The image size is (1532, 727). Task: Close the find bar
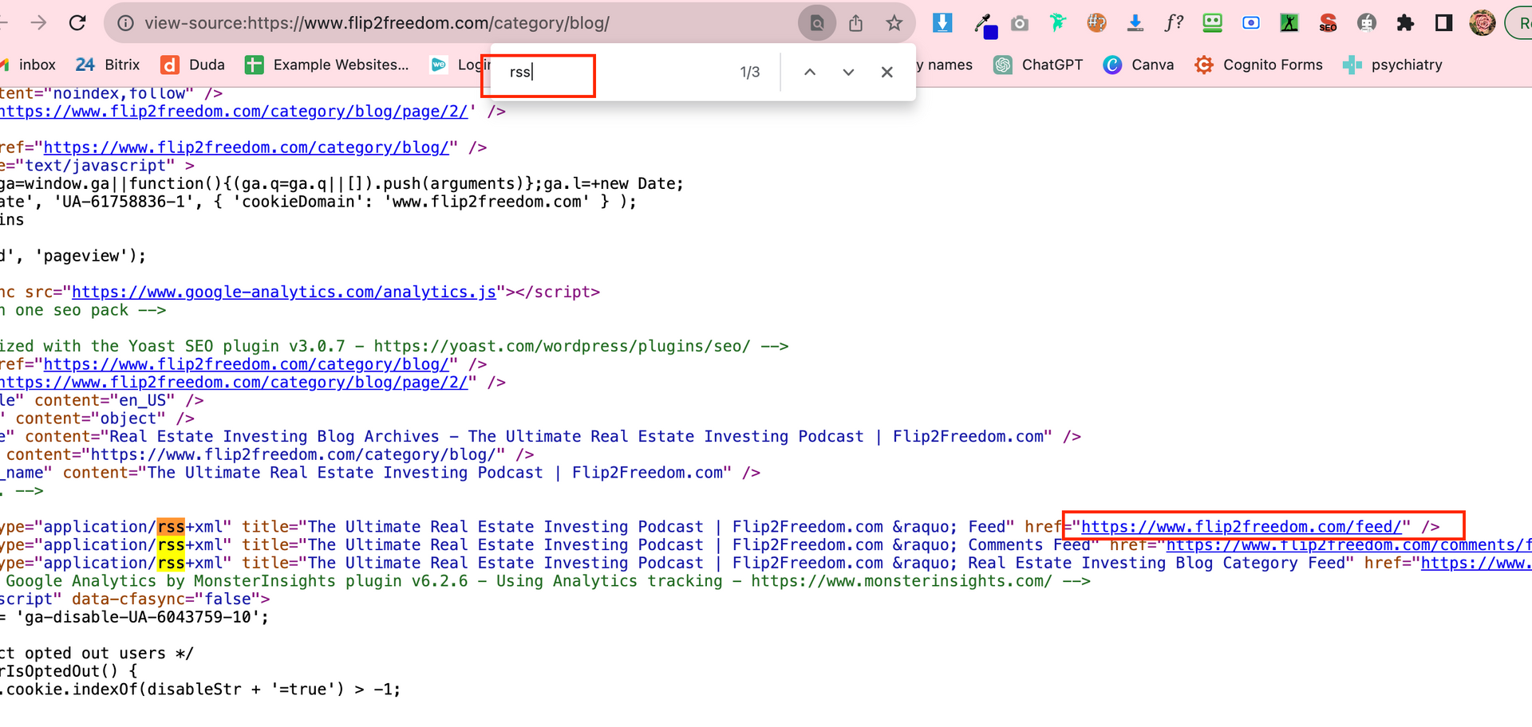[886, 72]
